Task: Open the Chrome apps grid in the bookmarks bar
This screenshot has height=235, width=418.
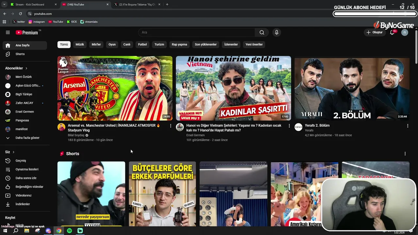Action: pos(4,22)
